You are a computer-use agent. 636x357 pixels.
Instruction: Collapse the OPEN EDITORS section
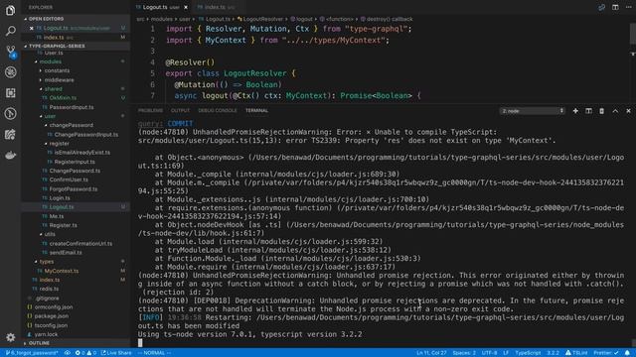46,19
